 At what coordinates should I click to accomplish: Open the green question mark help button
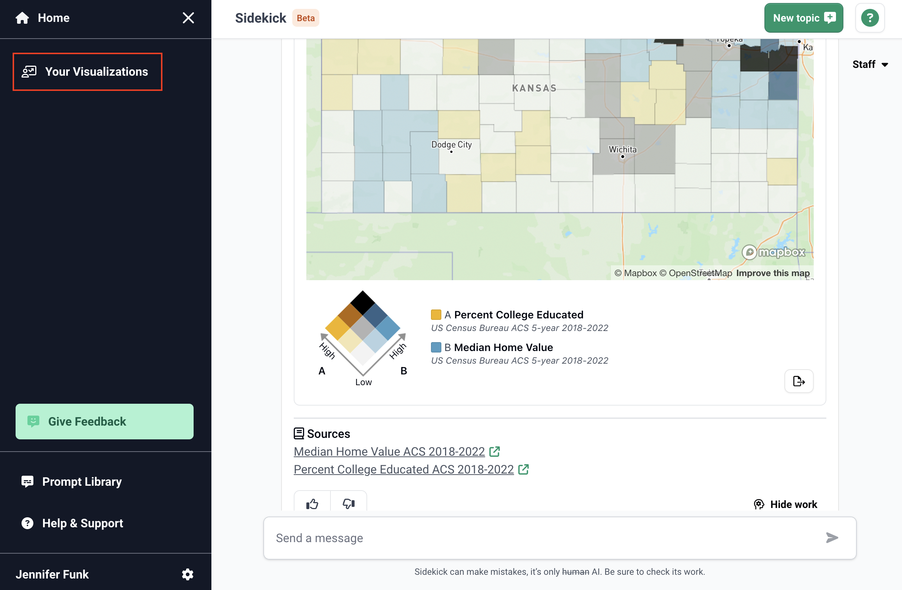[x=869, y=18]
